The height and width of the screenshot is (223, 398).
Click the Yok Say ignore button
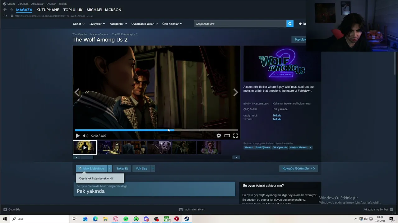pyautogui.click(x=141, y=168)
